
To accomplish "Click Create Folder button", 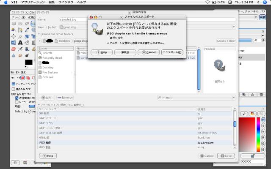I will tap(226, 41).
